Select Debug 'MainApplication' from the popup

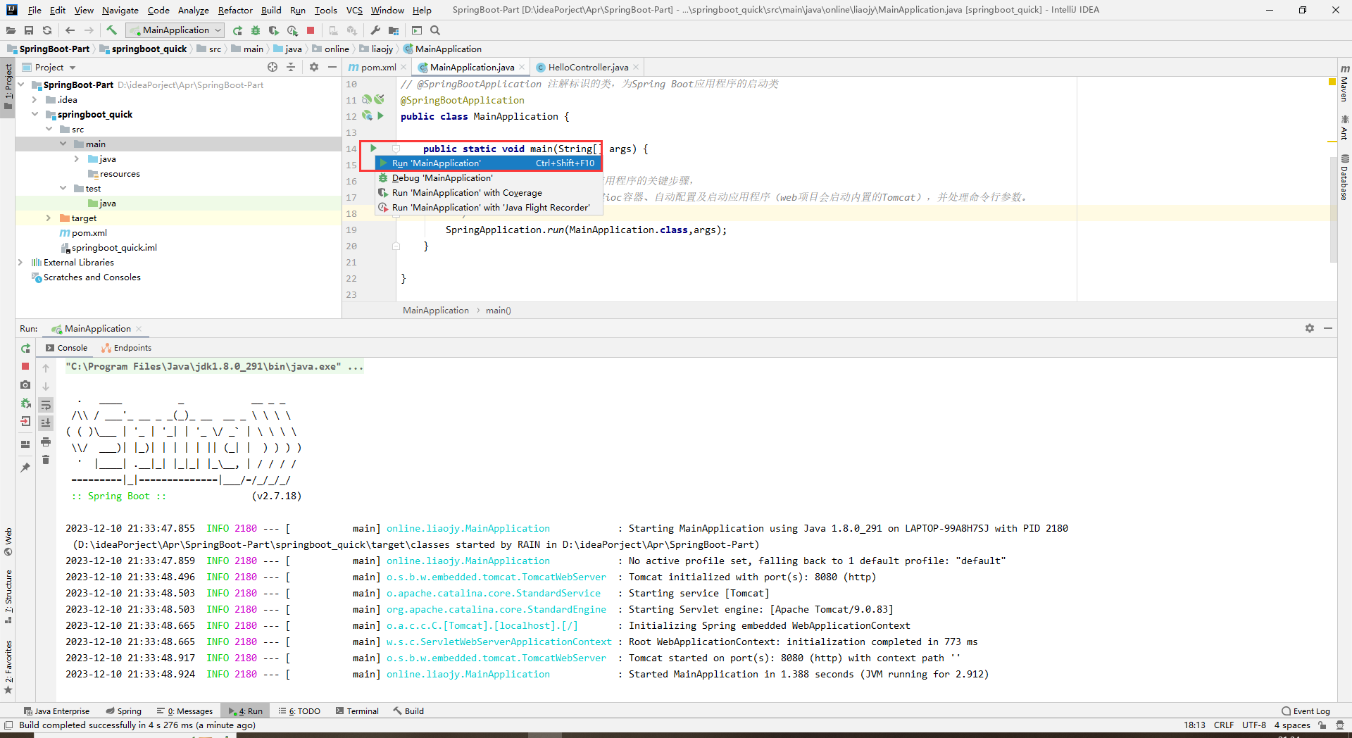point(488,178)
